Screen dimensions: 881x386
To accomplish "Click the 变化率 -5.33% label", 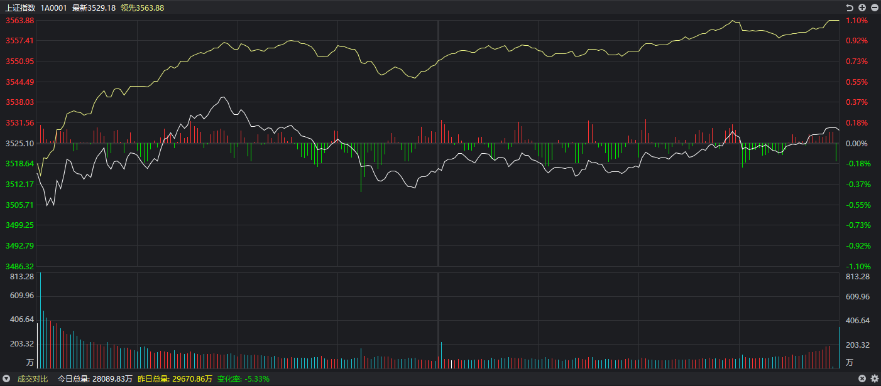I will pyautogui.click(x=243, y=378).
